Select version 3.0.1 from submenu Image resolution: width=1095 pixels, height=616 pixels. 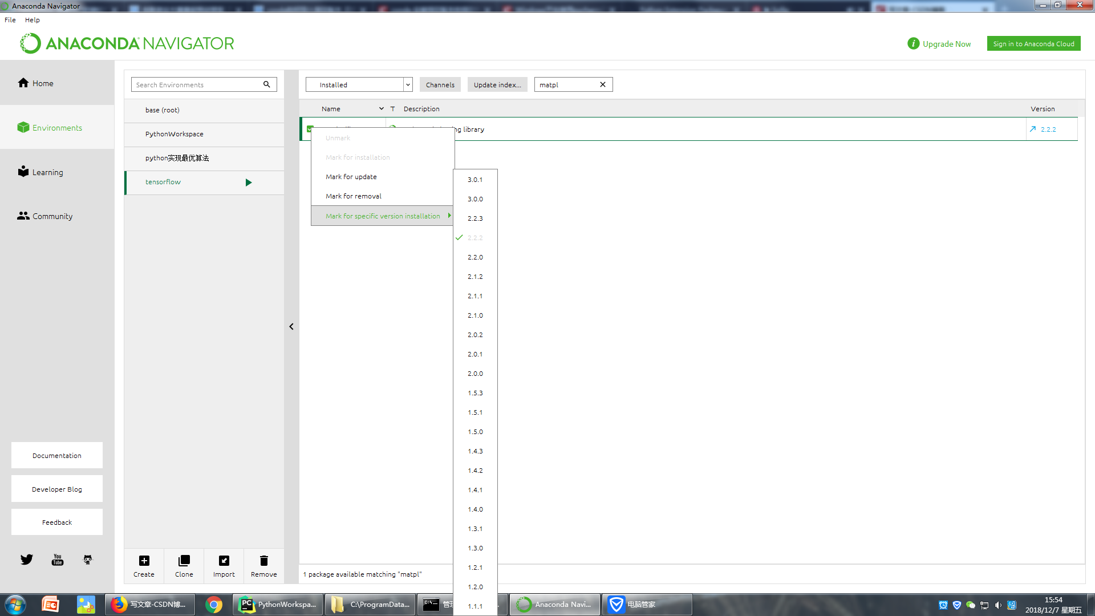tap(475, 180)
